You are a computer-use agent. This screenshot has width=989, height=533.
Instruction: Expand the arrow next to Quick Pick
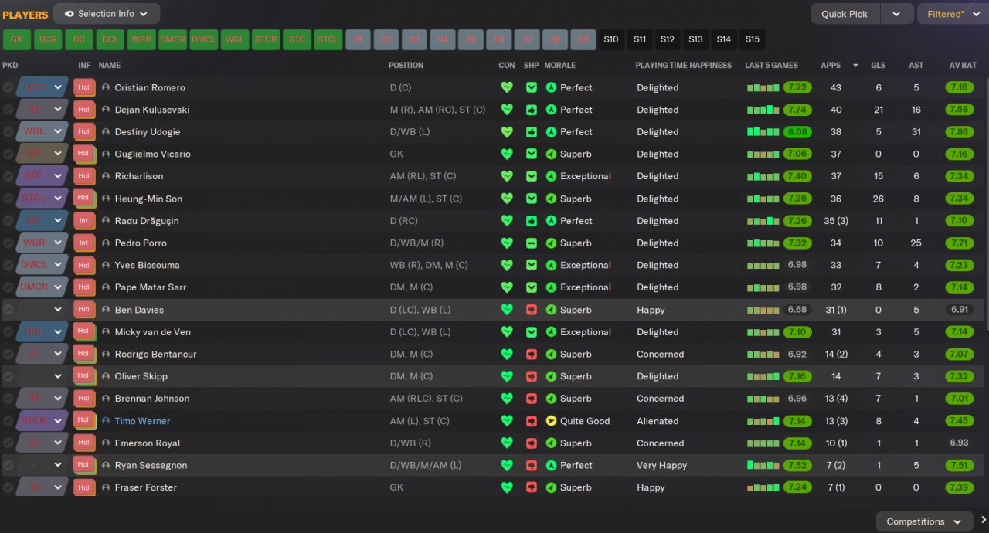click(896, 14)
